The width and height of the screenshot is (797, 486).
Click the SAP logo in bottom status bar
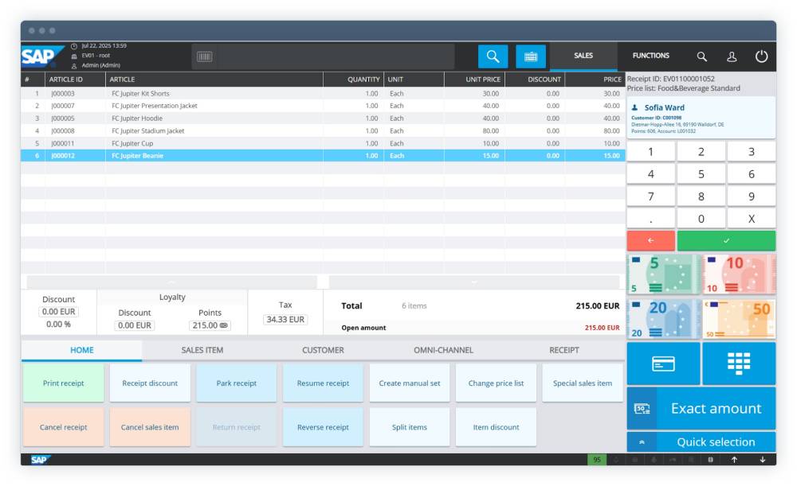pos(39,460)
